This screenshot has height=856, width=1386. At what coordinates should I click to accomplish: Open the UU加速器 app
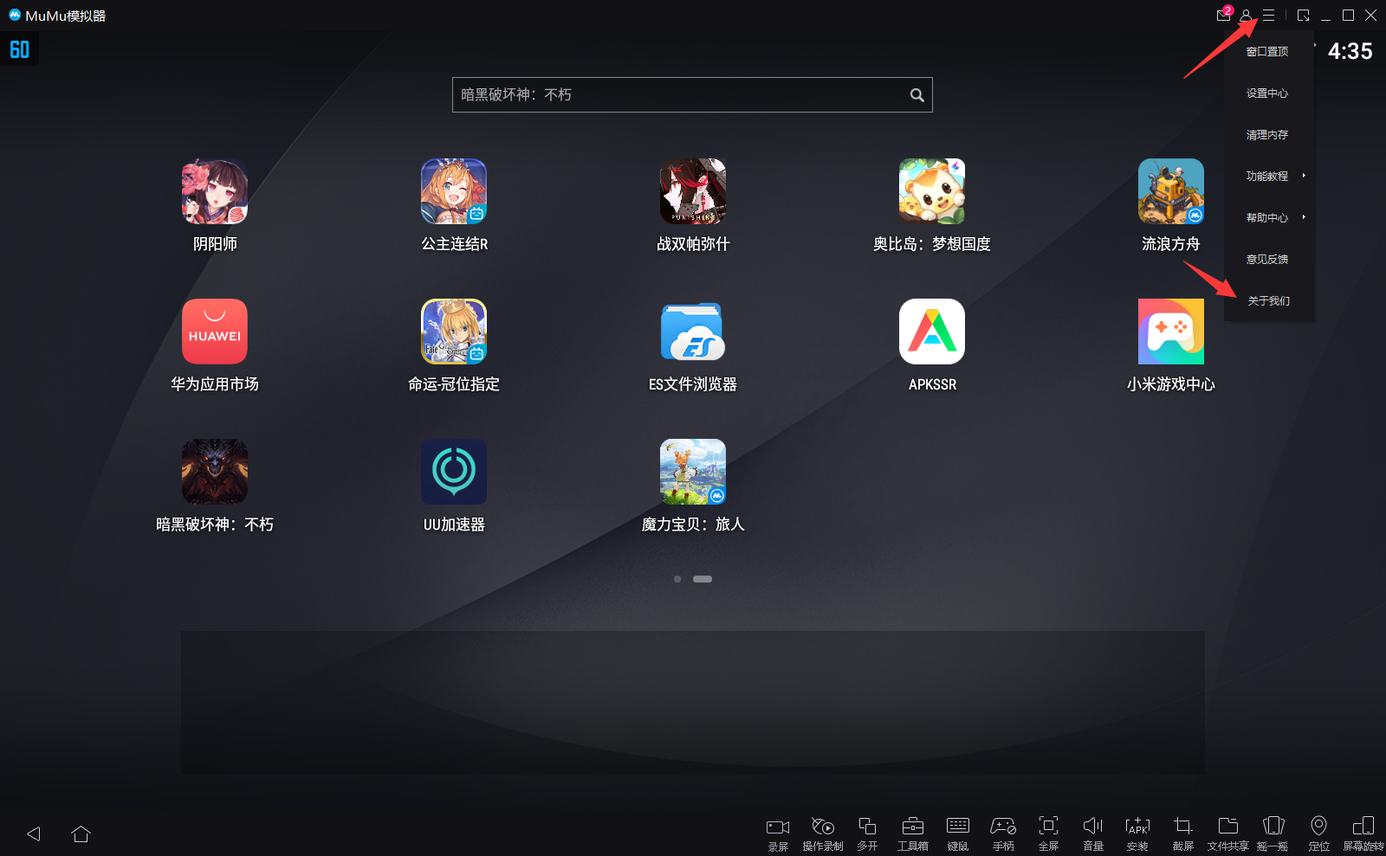point(454,472)
